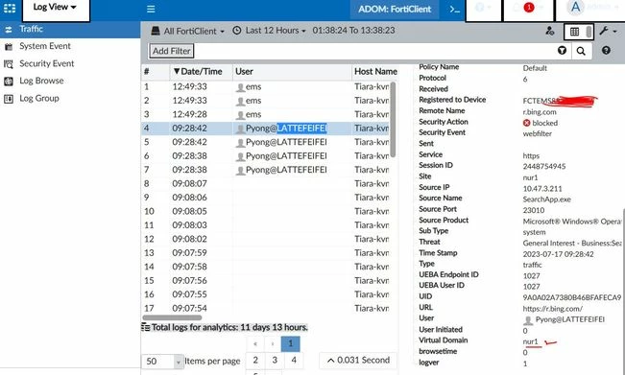Screen dimensions: 625x375
Task: Open the All FortiClient device dropdown
Action: (x=188, y=31)
